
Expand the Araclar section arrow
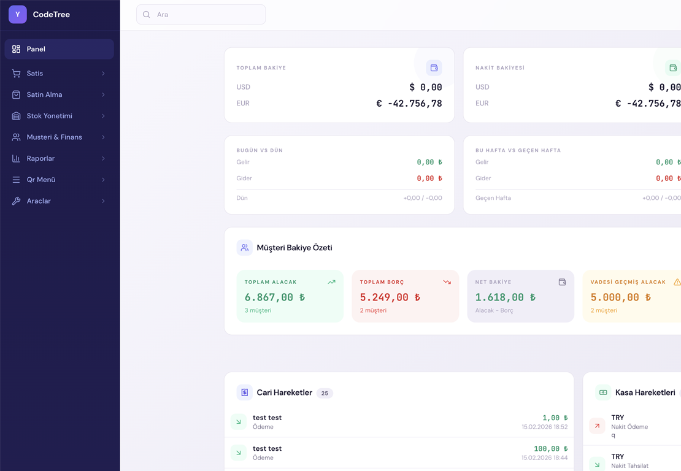pos(103,201)
